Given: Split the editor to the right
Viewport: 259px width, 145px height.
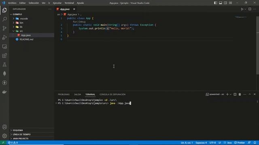Looking at the screenshot, I should coord(250,9).
